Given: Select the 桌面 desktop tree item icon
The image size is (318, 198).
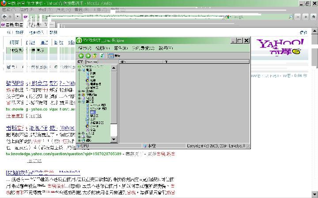Looking at the screenshot, I should coord(87,119).
